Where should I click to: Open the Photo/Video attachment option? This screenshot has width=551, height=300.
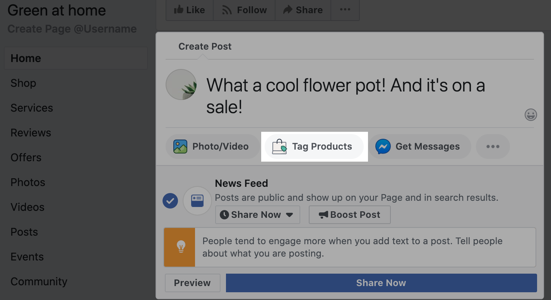tap(212, 147)
